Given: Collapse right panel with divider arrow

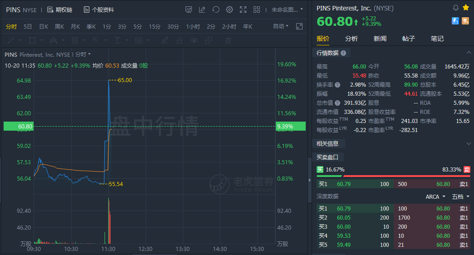Looking at the screenshot, I should (x=309, y=180).
